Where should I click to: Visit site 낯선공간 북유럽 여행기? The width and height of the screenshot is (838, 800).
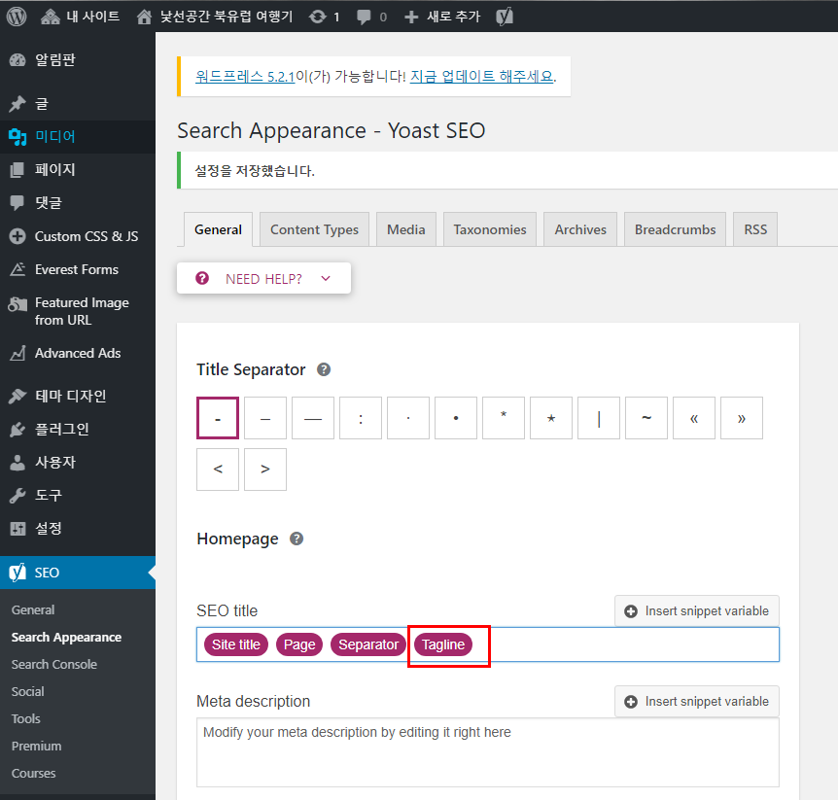click(214, 17)
